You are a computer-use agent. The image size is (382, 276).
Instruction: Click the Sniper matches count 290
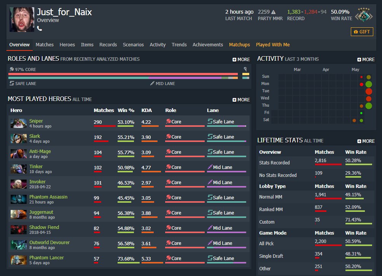(x=98, y=122)
